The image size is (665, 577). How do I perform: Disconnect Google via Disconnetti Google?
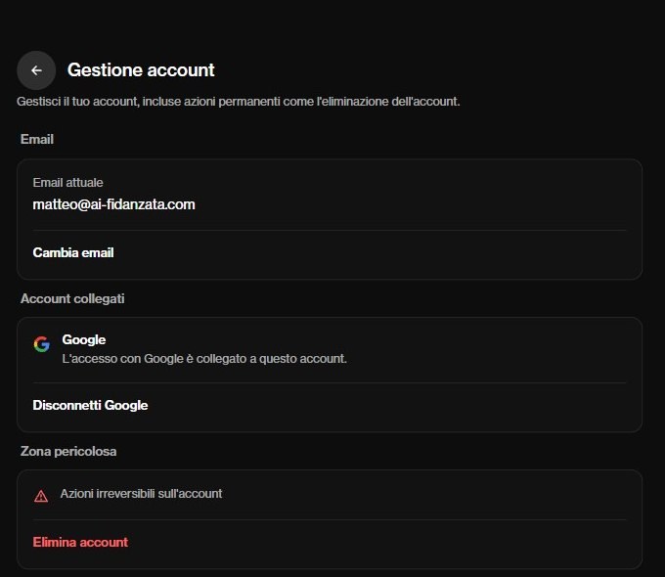click(x=90, y=405)
